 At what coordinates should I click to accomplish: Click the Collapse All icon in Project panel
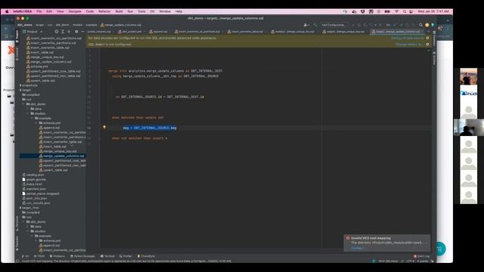click(x=69, y=32)
